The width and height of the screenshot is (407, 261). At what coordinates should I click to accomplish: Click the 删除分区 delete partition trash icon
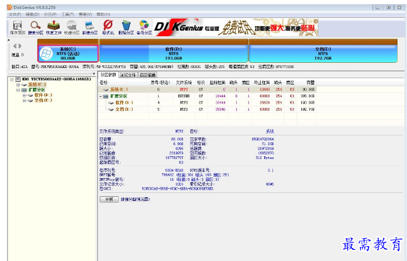pos(126,28)
